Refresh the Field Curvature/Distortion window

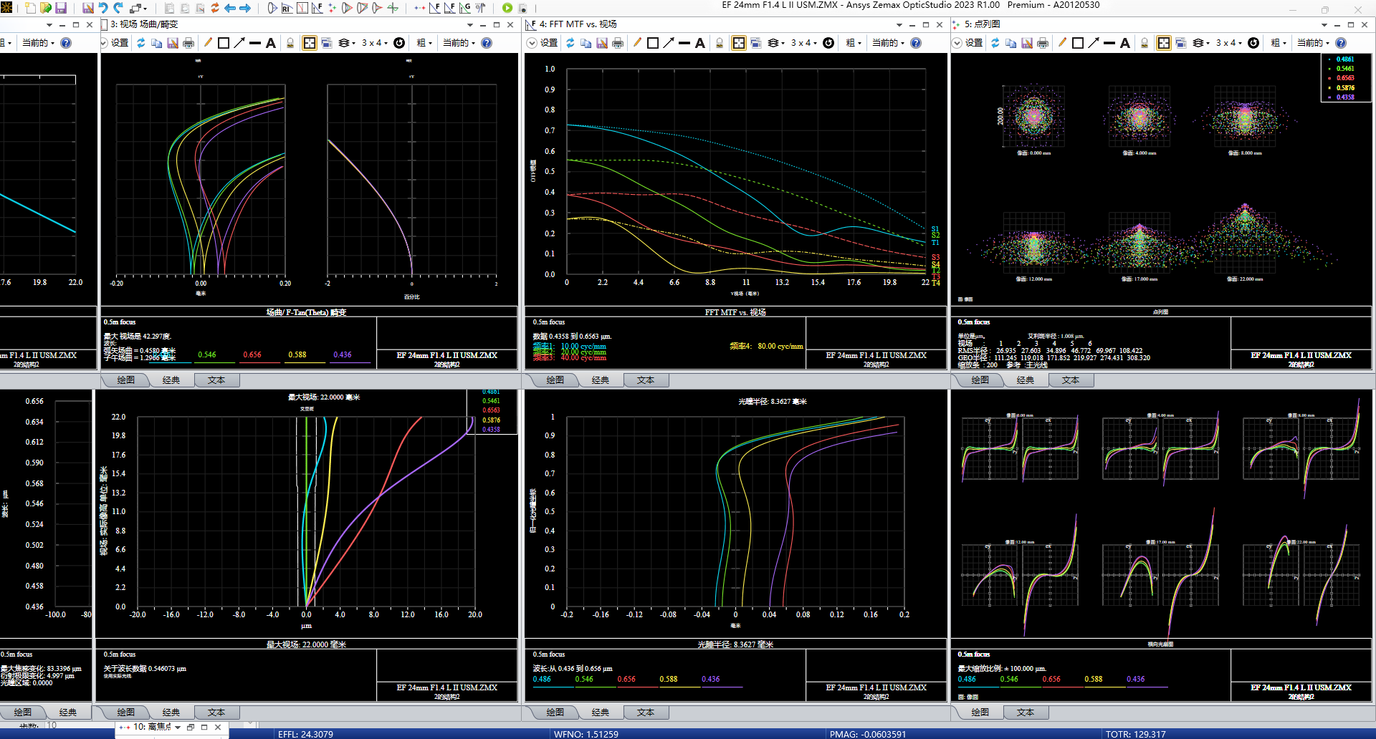coord(141,43)
